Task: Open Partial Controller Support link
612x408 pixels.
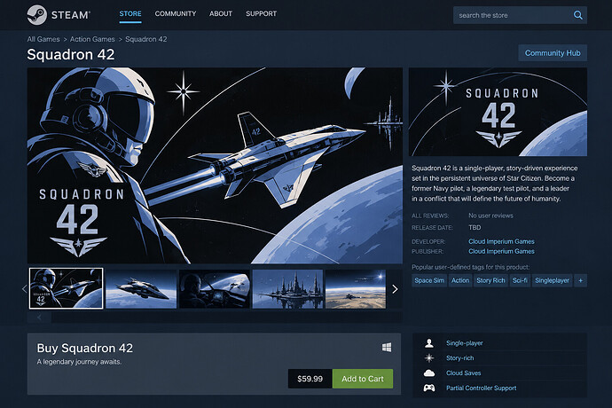Action: tap(482, 388)
